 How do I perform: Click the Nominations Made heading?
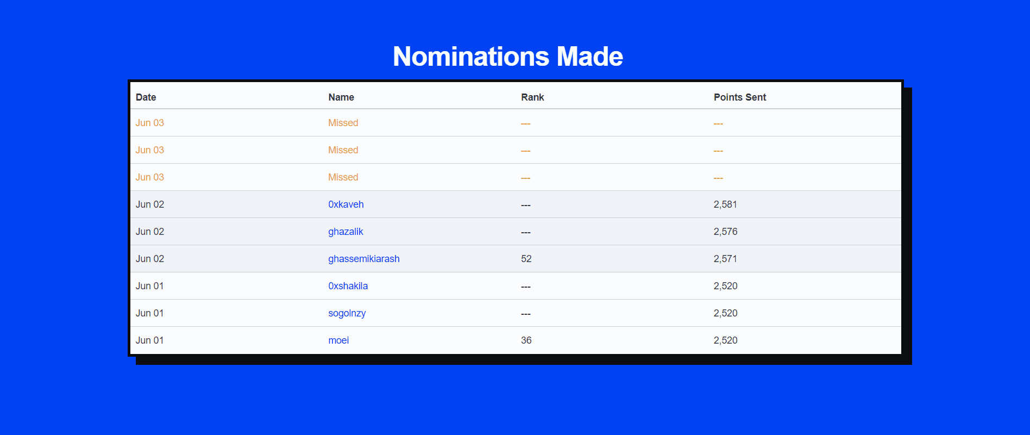(x=507, y=57)
